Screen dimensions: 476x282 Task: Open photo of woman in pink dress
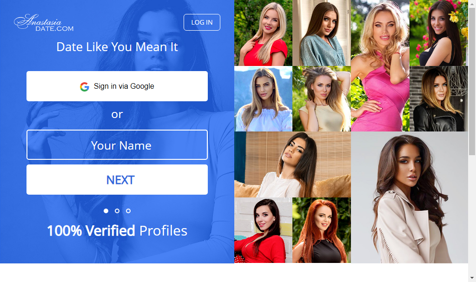click(380, 66)
